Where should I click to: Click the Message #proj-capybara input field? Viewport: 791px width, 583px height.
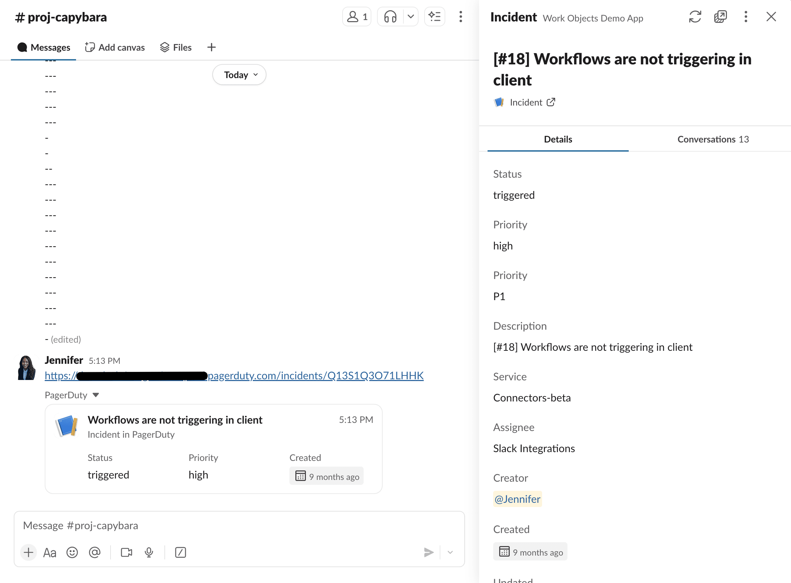(212, 526)
